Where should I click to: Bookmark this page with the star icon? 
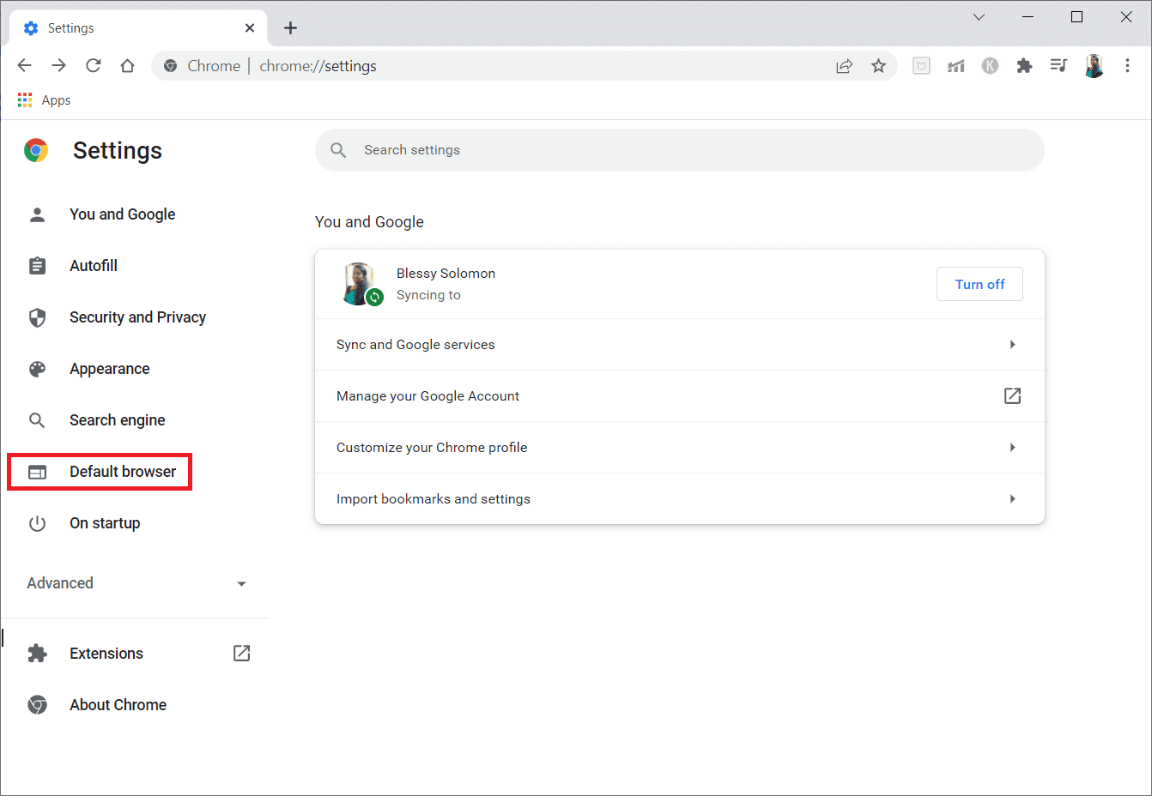tap(878, 66)
